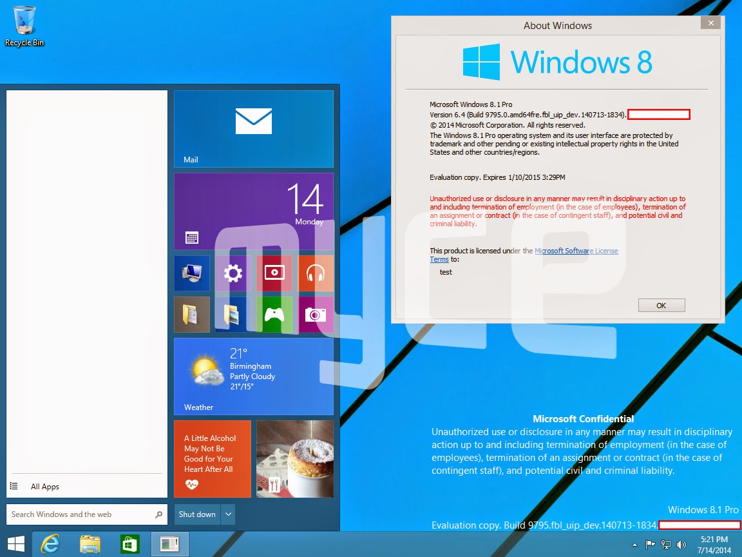This screenshot has height=557, width=742.
Task: Launch the Video app tile
Action: point(275,273)
